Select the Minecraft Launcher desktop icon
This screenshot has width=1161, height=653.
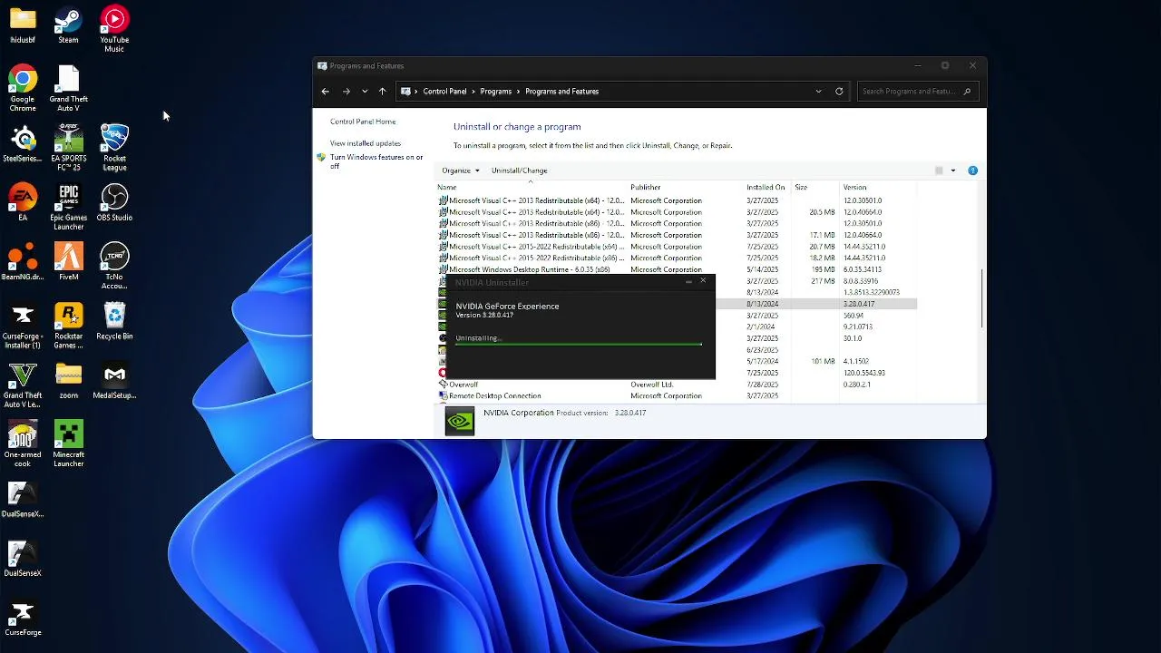tap(68, 444)
